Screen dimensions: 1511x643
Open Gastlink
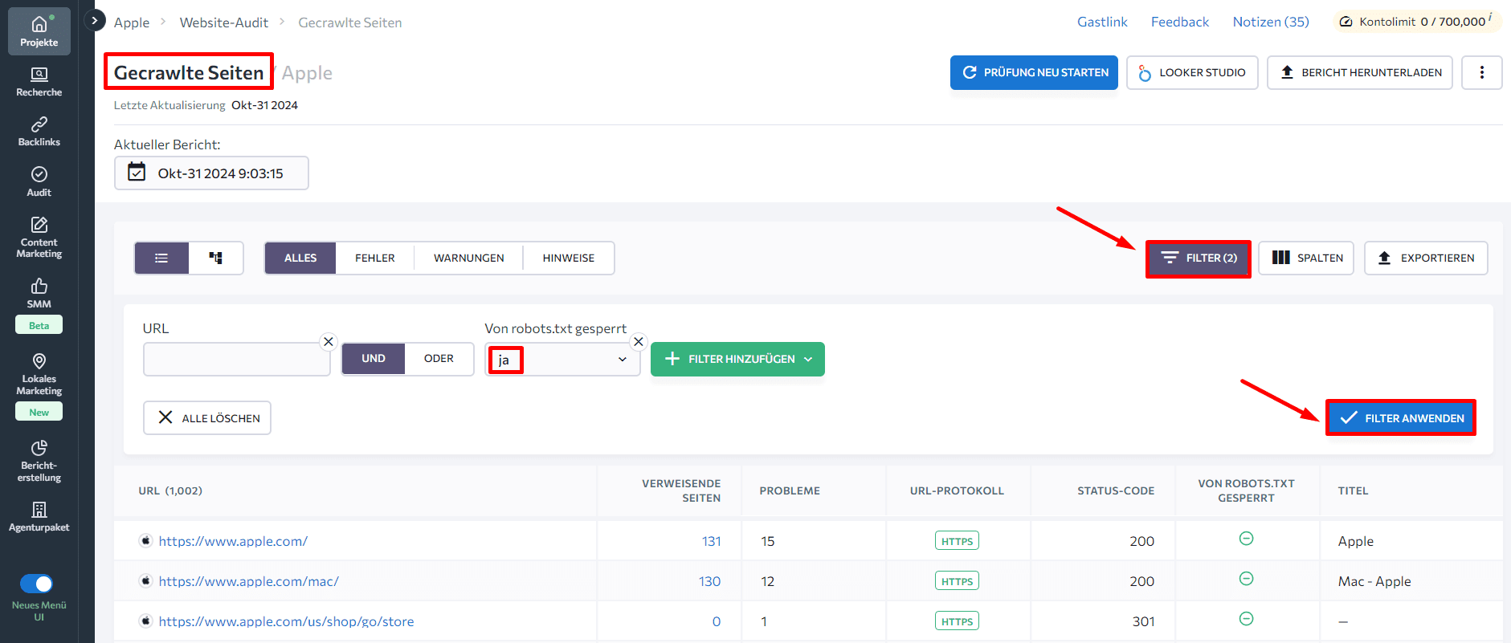[1102, 22]
